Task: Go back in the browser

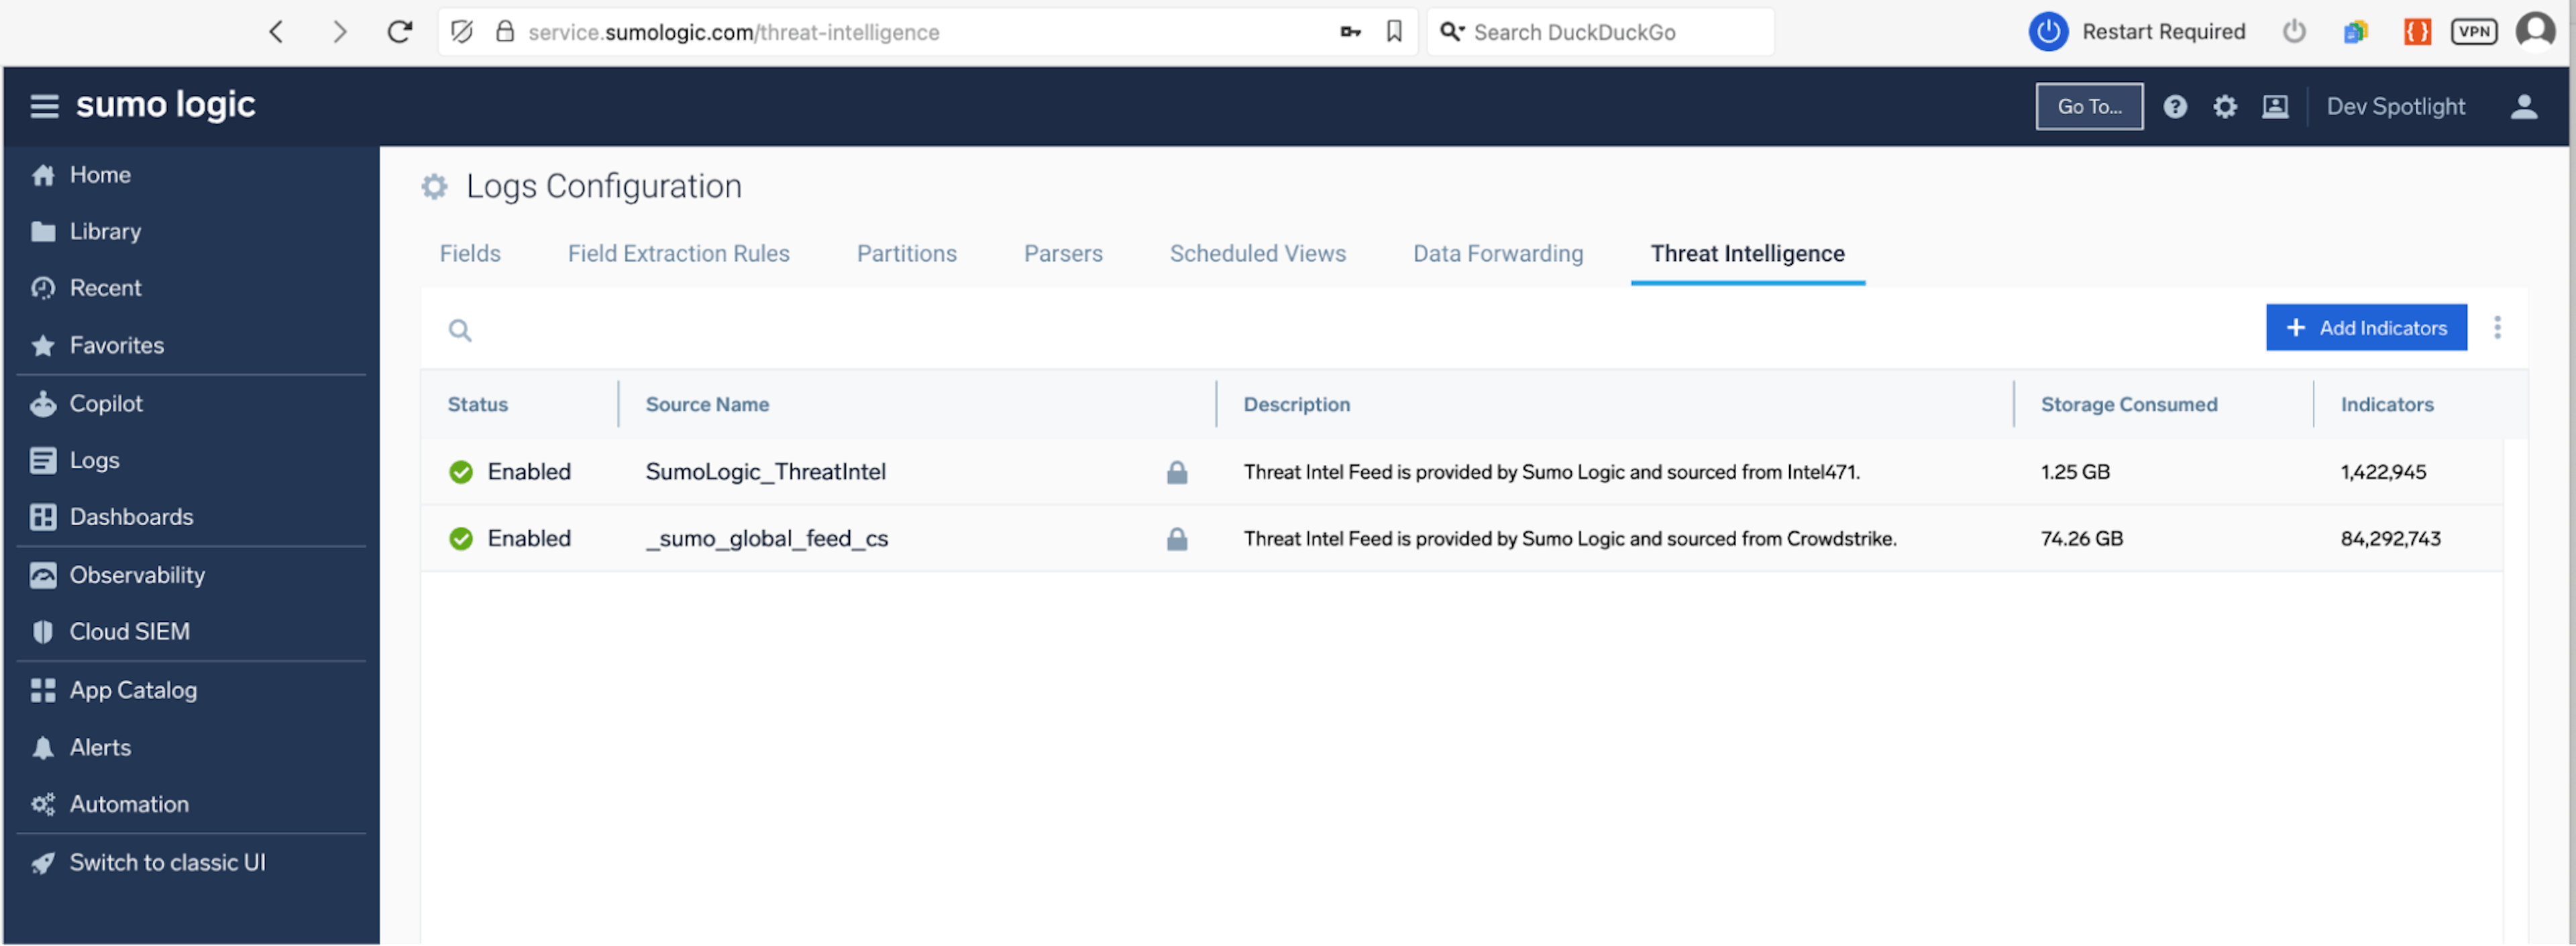Action: click(277, 32)
